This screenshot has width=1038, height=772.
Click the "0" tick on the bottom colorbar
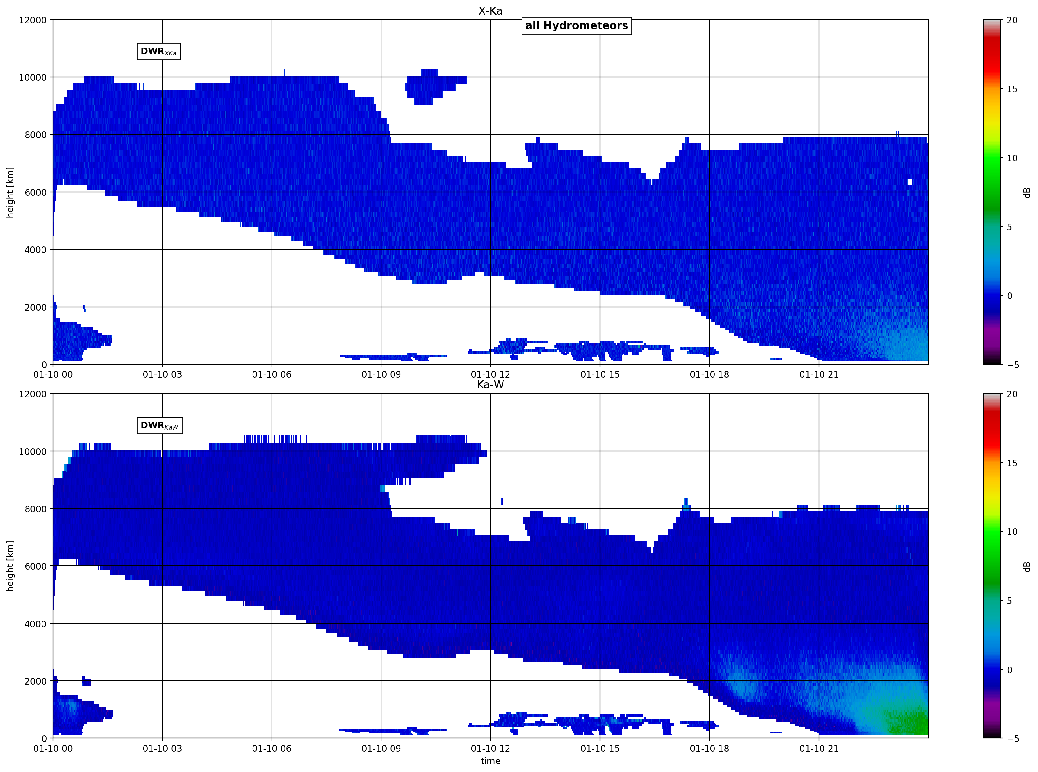tap(1009, 670)
